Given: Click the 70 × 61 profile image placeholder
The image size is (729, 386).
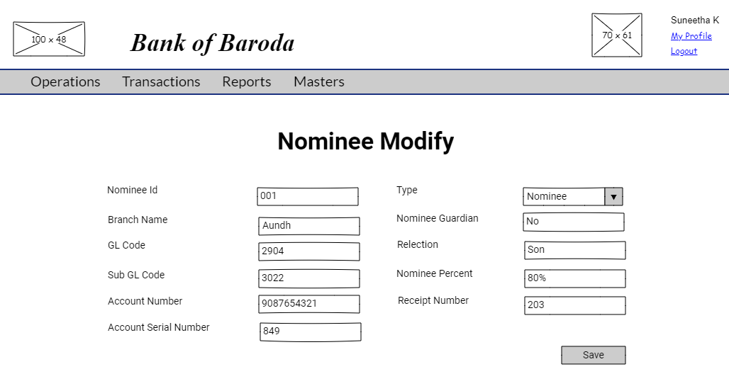Looking at the screenshot, I should point(616,35).
